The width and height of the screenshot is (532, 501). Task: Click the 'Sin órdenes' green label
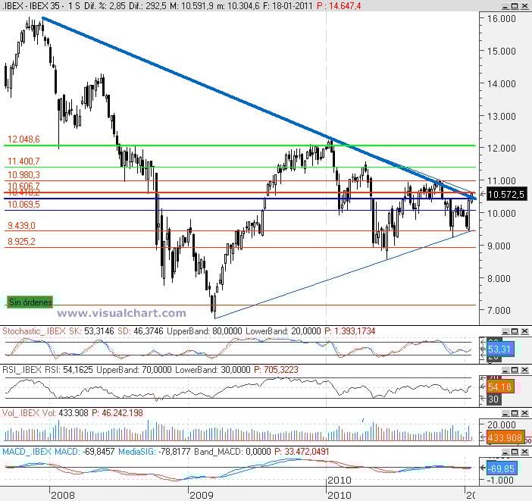(x=30, y=302)
